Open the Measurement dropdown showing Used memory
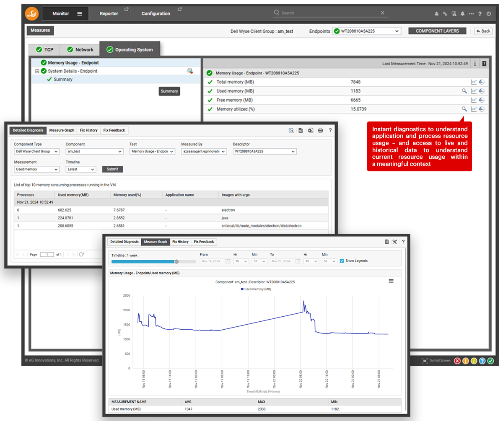 pos(36,169)
